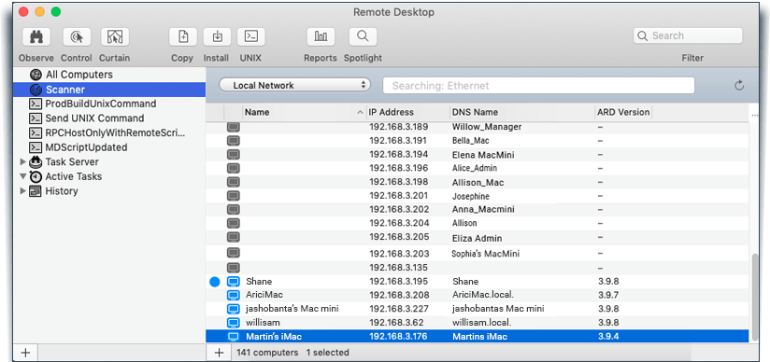Click ARD version 3.9.7
Image resolution: width=770 pixels, height=362 pixels.
(608, 295)
